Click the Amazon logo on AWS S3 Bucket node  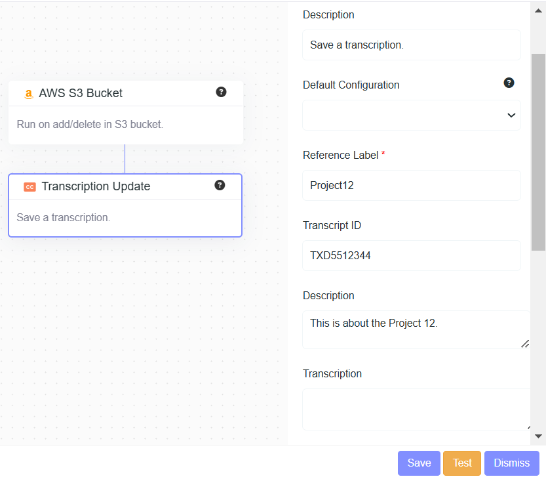[28, 94]
